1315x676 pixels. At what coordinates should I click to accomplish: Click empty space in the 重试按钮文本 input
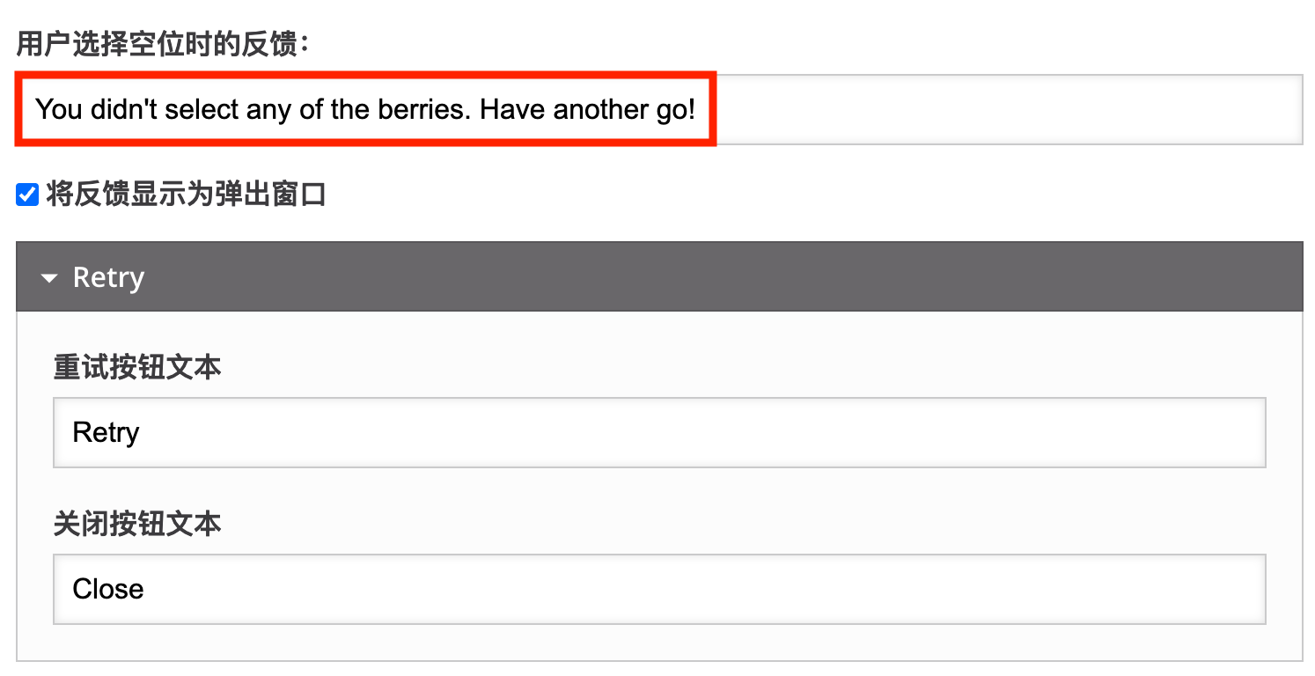[704, 432]
